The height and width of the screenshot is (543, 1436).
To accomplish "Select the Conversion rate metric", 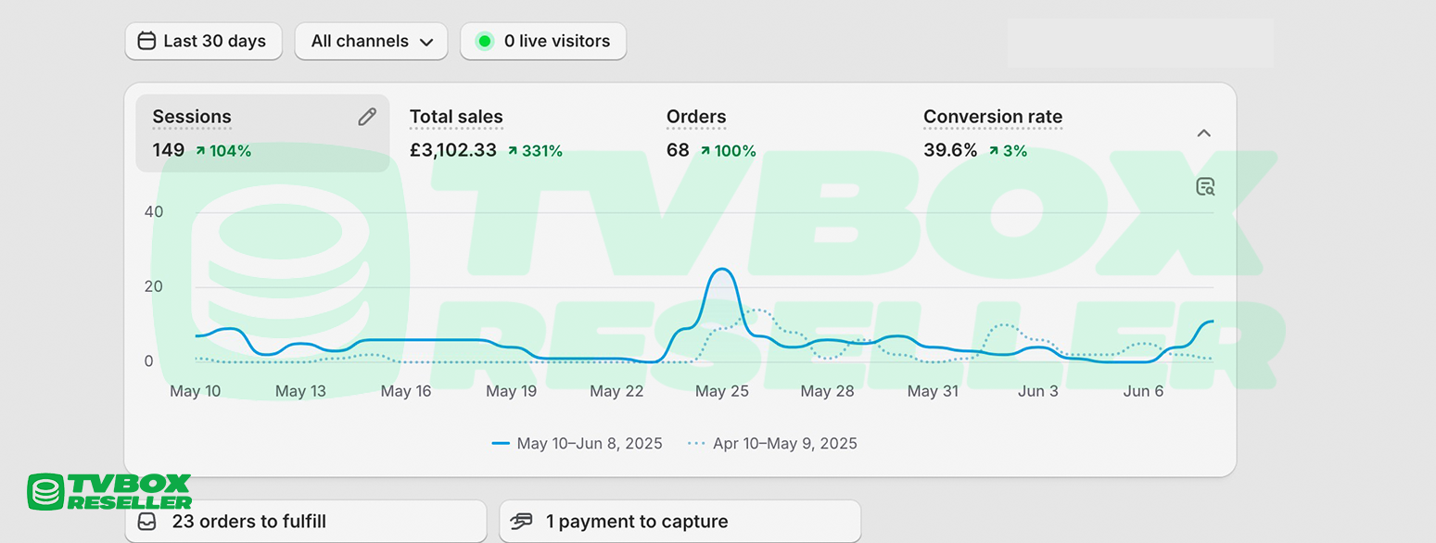I will 992,133.
